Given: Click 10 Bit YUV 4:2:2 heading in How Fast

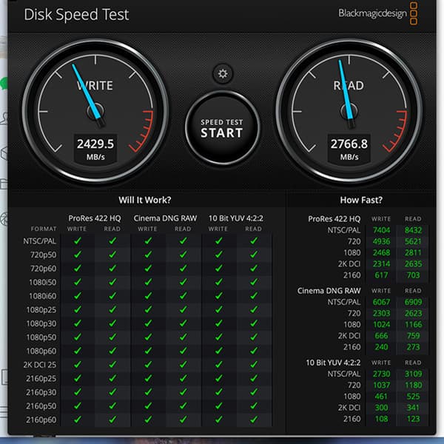Looking at the screenshot, I should pos(333,363).
